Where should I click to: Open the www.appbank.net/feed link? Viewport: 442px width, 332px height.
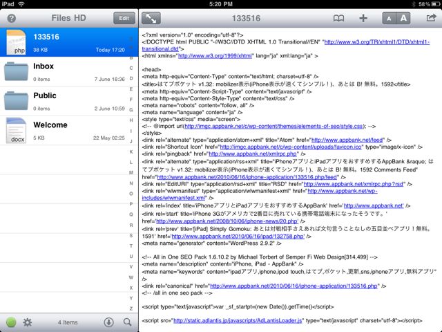click(x=347, y=140)
